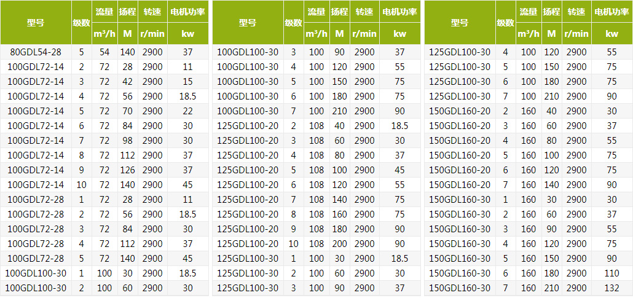
Task: Click model cell of 100GDL72-14 row with 级数 10
Action: 36,185
